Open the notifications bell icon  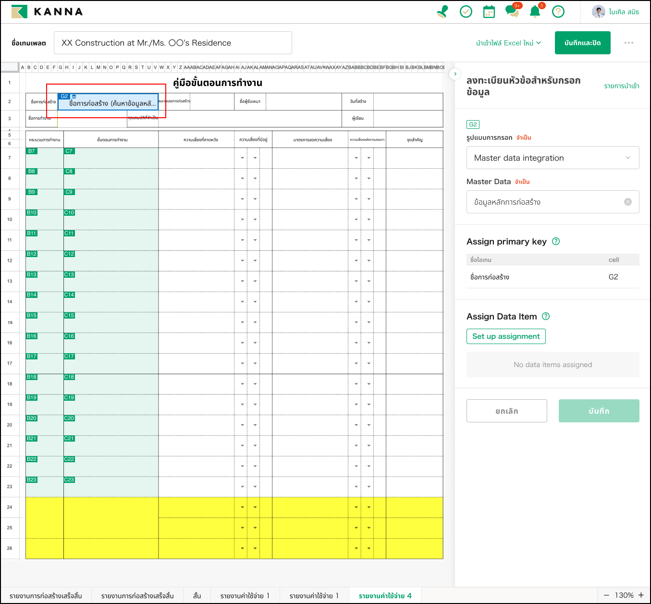click(535, 12)
